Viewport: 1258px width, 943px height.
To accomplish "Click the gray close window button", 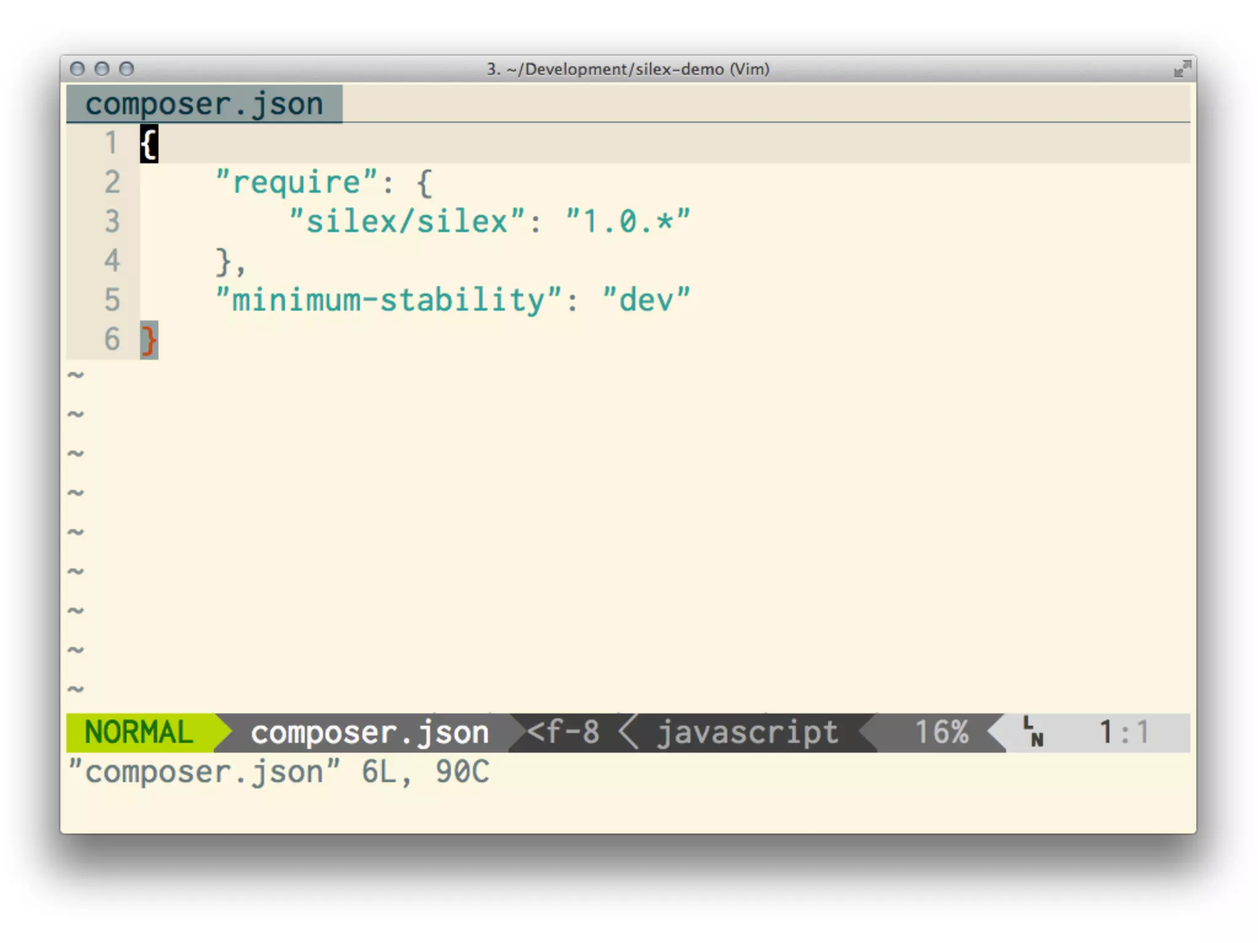I will [77, 69].
